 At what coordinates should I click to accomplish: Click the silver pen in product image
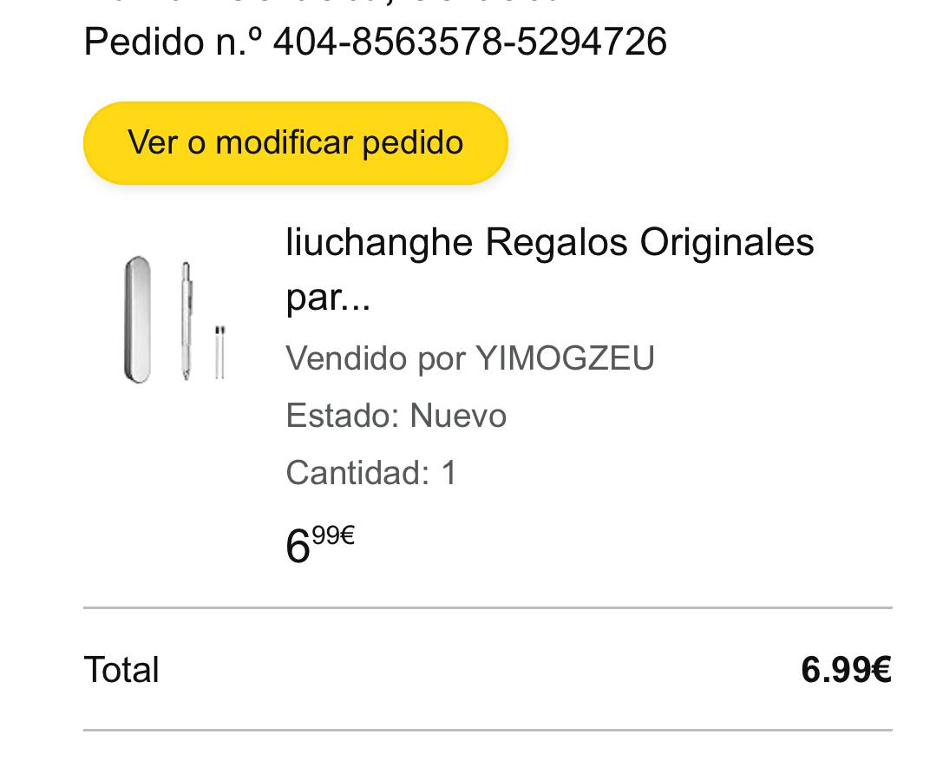click(187, 320)
